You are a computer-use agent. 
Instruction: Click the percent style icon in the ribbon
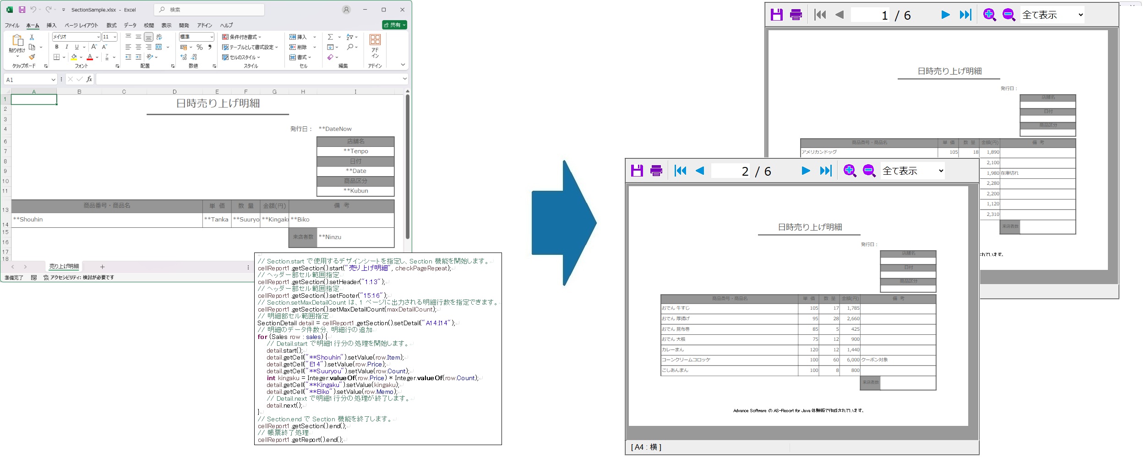pos(199,47)
